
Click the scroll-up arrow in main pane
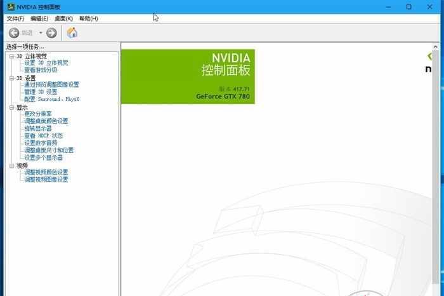pyautogui.click(x=436, y=47)
